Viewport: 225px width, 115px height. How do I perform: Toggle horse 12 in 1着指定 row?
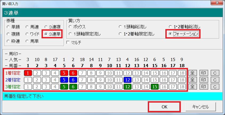coord(128,73)
